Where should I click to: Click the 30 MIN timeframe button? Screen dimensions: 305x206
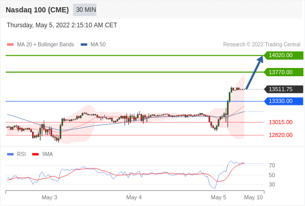coord(85,10)
